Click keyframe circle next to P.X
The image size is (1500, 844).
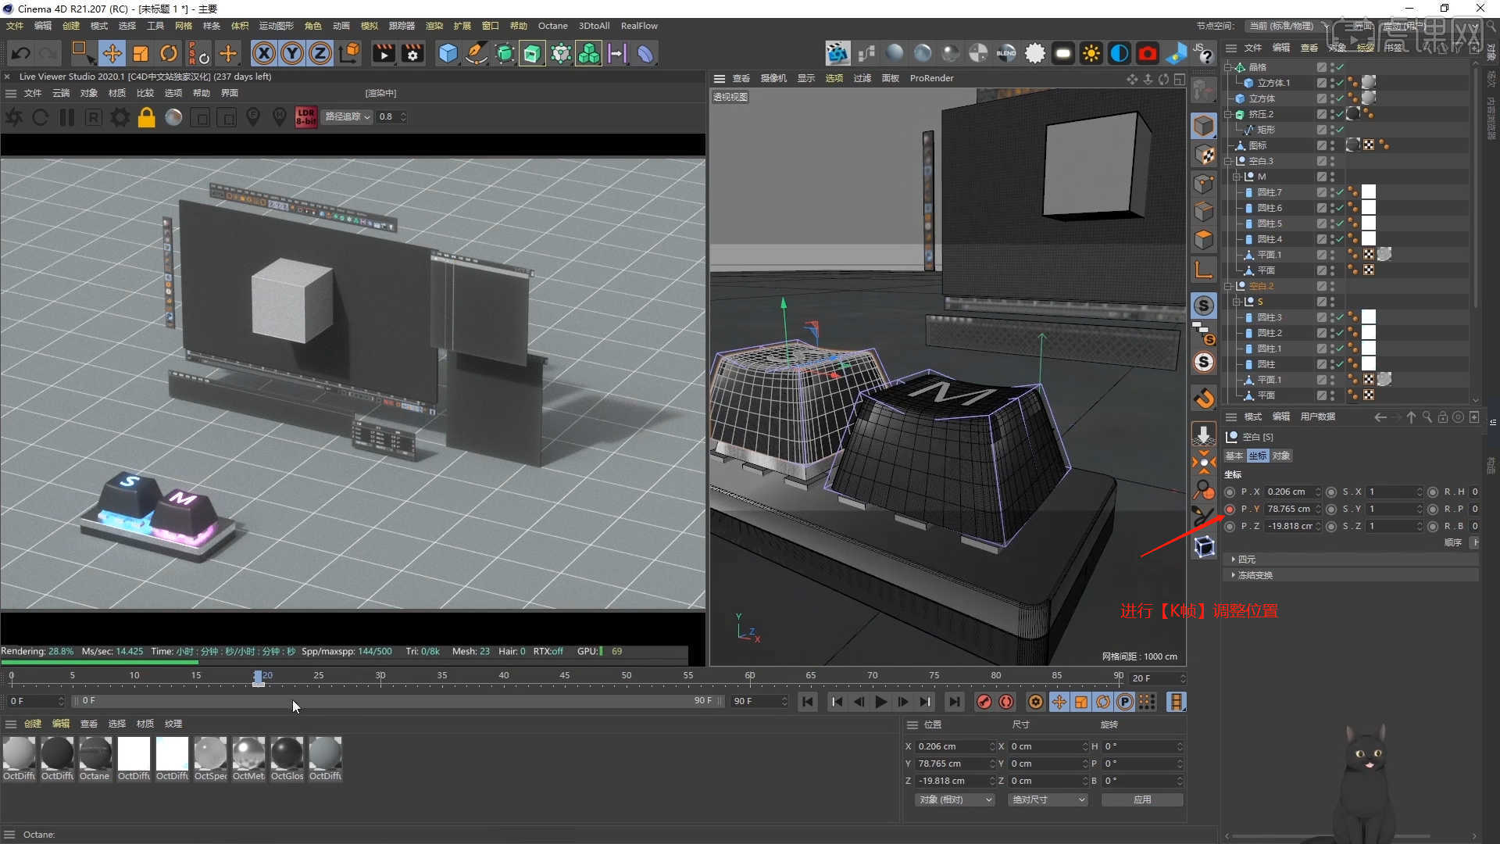click(1230, 492)
